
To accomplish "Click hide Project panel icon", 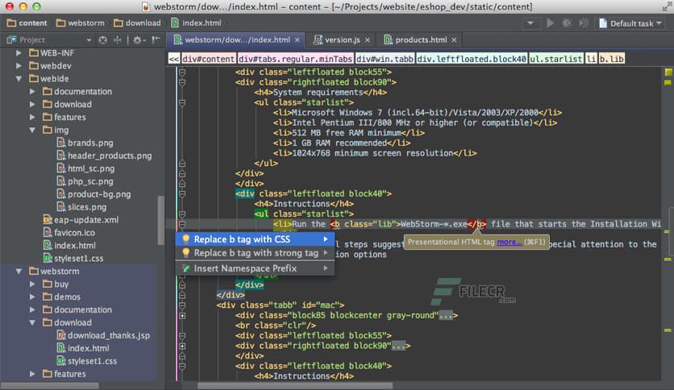I will click(156, 40).
